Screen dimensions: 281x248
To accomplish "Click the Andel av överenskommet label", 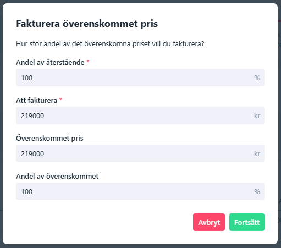I will pyautogui.click(x=57, y=176).
